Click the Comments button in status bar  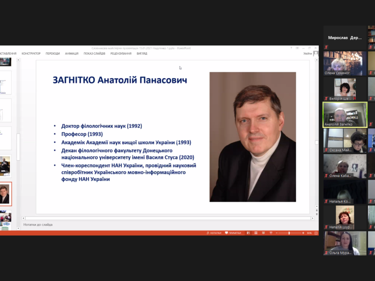pos(233,233)
